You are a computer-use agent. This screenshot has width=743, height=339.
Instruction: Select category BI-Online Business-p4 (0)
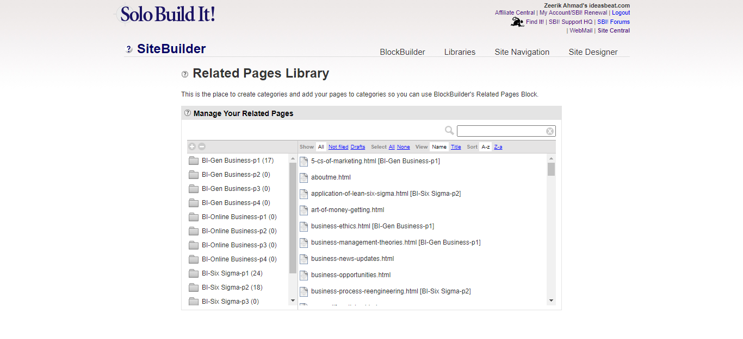239,259
